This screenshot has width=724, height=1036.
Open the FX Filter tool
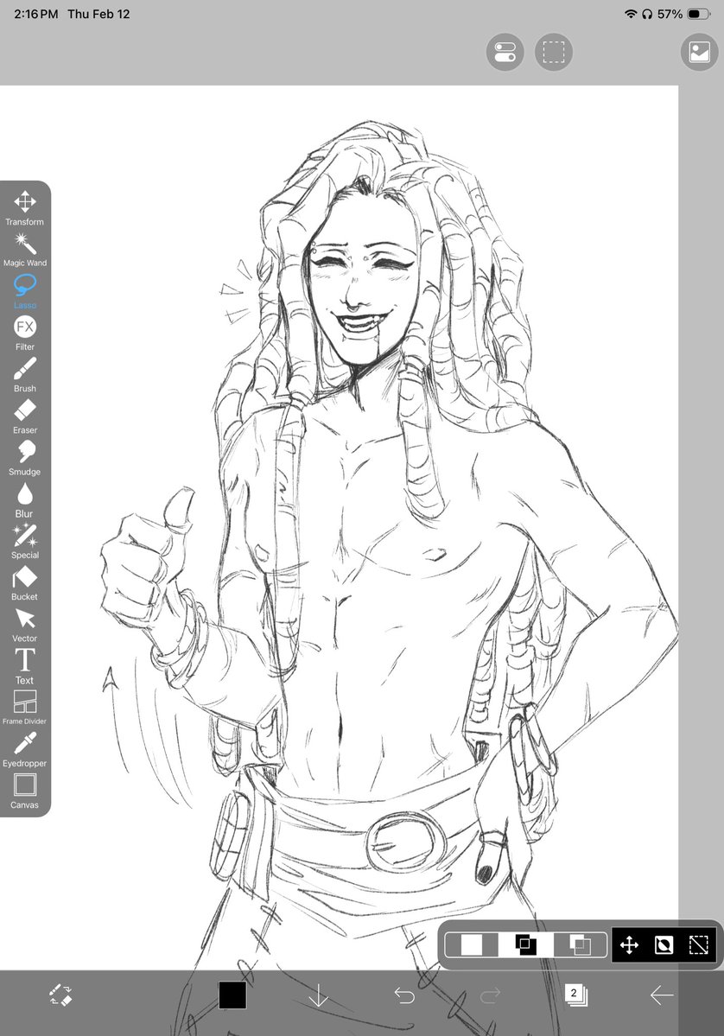[x=24, y=333]
